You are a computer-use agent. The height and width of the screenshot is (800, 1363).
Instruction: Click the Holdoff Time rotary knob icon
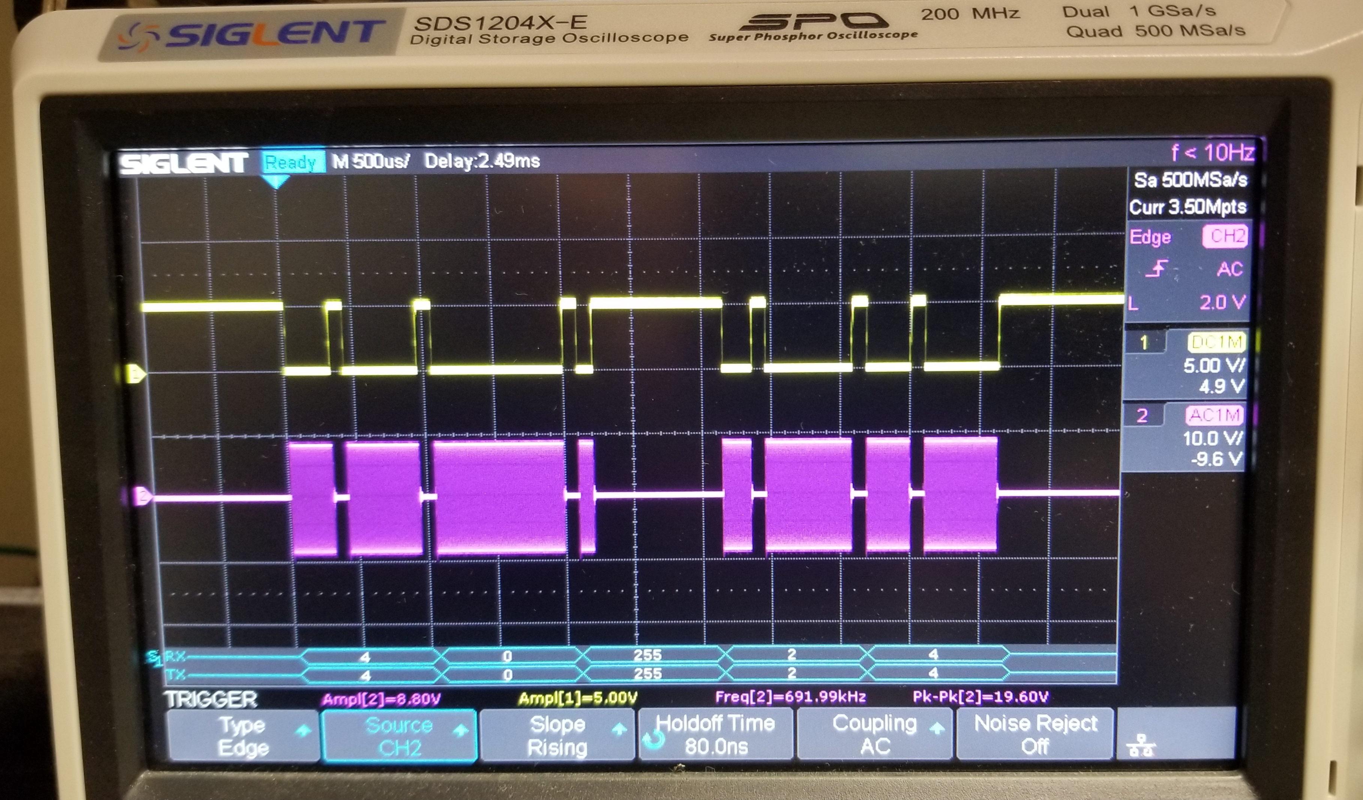click(x=654, y=739)
